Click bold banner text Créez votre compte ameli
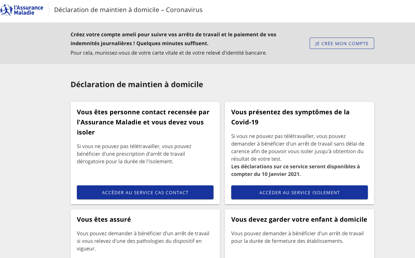 coord(173,39)
